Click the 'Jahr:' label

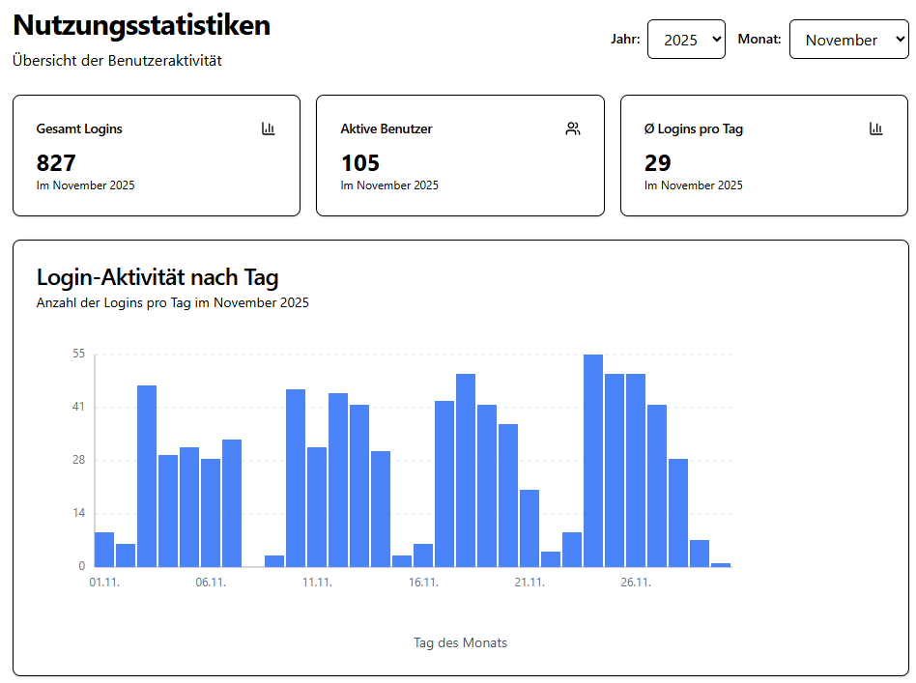[625, 40]
